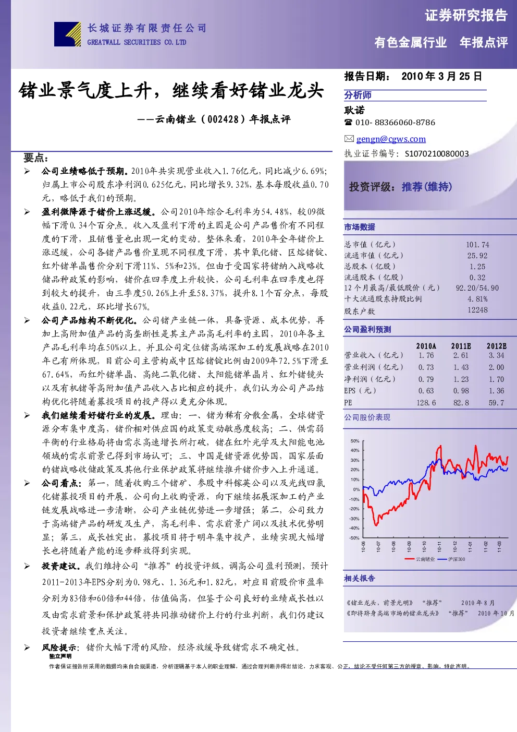Click the red 云南锗业 legend entry
This screenshot has height=732, width=517.
[420, 559]
